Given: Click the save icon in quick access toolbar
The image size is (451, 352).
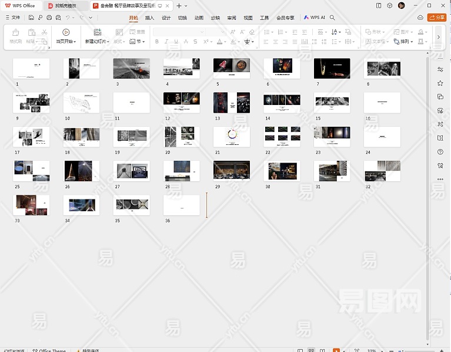Looking at the screenshot, I should (x=31, y=18).
